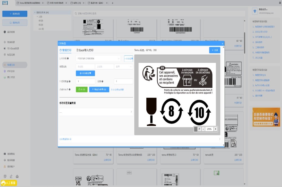The height and width of the screenshot is (187, 282).
Task: Select the 常规打印 tab
Action: point(65,50)
